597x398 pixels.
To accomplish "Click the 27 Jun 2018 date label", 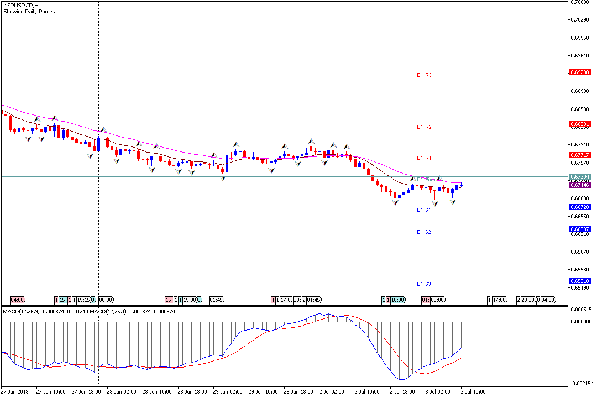I will tap(15, 391).
